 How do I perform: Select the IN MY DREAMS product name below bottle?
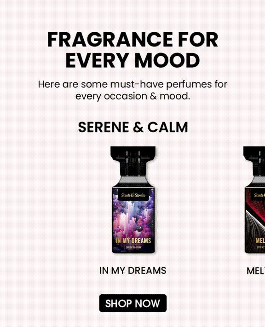[x=132, y=270]
